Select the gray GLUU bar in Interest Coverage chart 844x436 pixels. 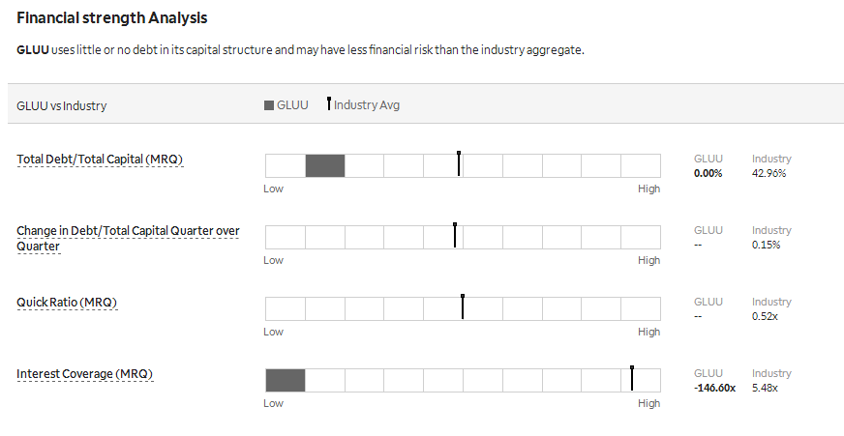pyautogui.click(x=286, y=380)
